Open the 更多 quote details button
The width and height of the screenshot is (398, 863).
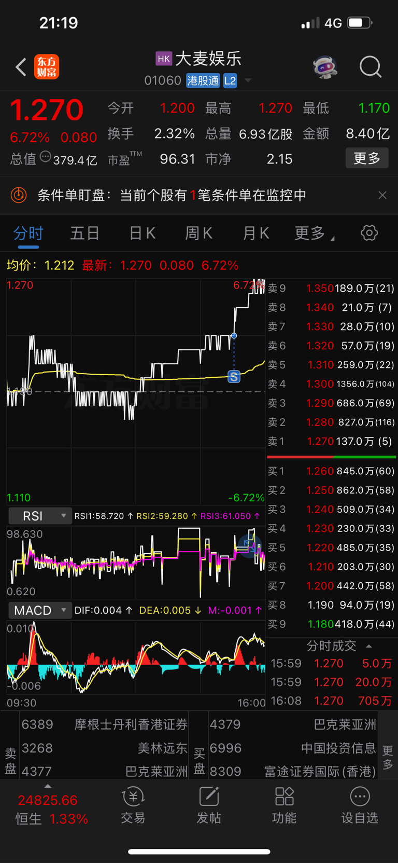(367, 158)
